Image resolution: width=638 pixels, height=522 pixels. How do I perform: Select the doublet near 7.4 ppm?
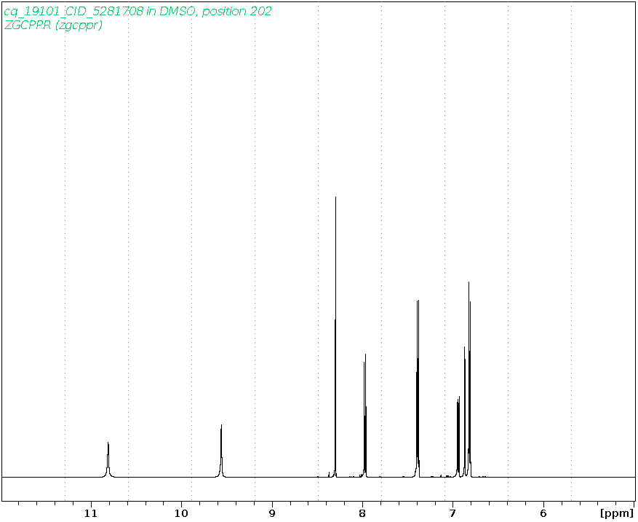click(x=418, y=389)
